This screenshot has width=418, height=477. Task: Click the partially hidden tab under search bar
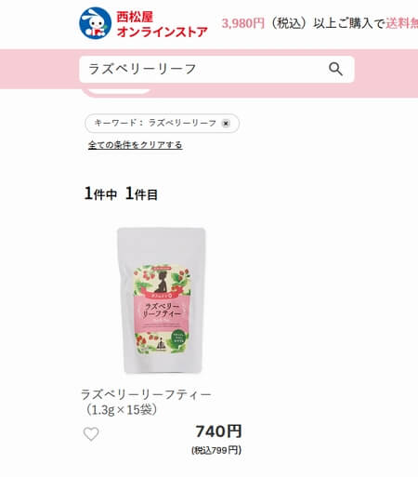click(119, 91)
